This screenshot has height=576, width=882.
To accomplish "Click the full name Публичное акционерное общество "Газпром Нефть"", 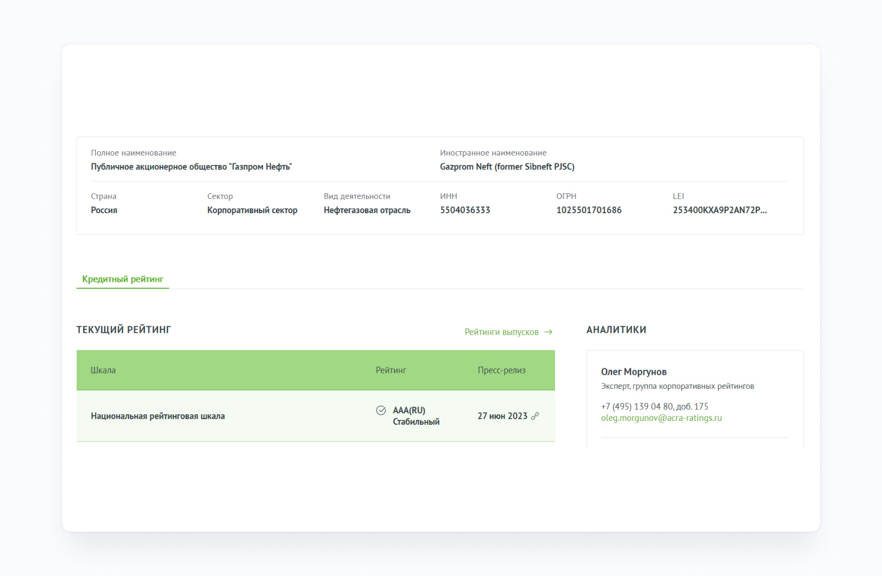I will [x=191, y=167].
